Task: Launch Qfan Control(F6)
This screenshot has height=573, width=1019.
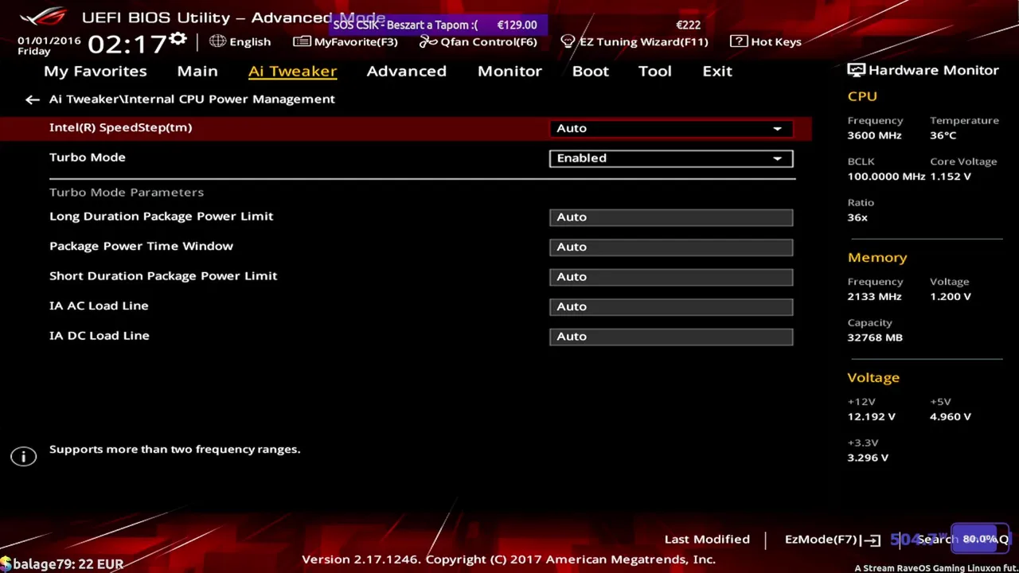Action: (489, 41)
